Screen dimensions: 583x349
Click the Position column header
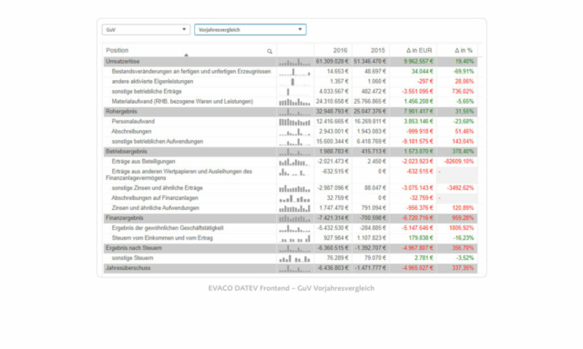(118, 50)
